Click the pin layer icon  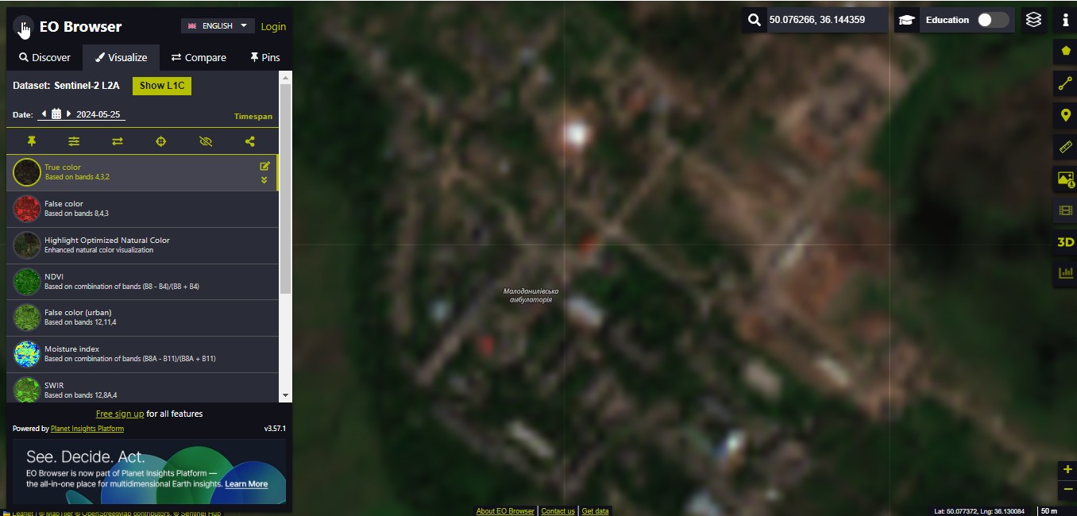pyautogui.click(x=32, y=141)
